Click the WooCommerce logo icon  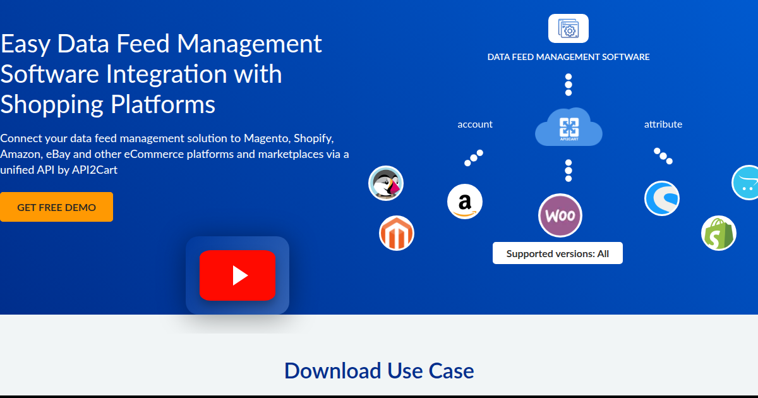pyautogui.click(x=560, y=215)
